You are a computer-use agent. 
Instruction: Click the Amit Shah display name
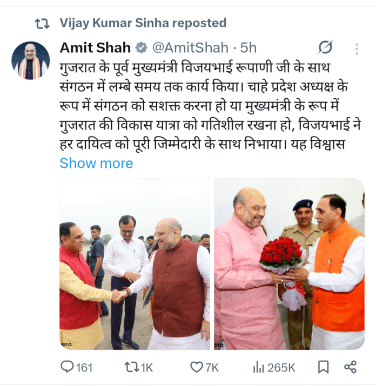pyautogui.click(x=95, y=48)
